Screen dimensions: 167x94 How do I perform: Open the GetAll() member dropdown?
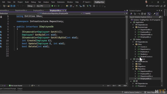104,13
